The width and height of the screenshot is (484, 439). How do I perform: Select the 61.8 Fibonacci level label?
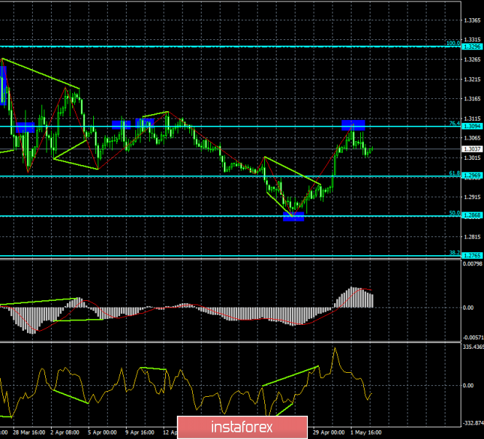click(453, 173)
